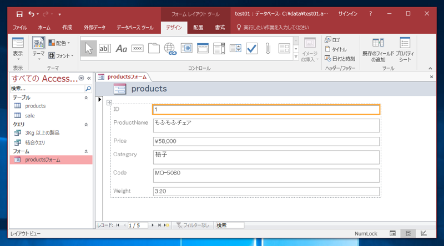Choose the Button control
The width and height of the screenshot is (444, 246).
pyautogui.click(x=137, y=48)
